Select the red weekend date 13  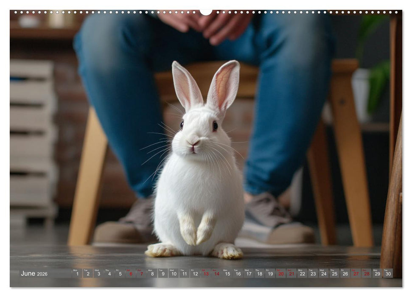coord(205,275)
